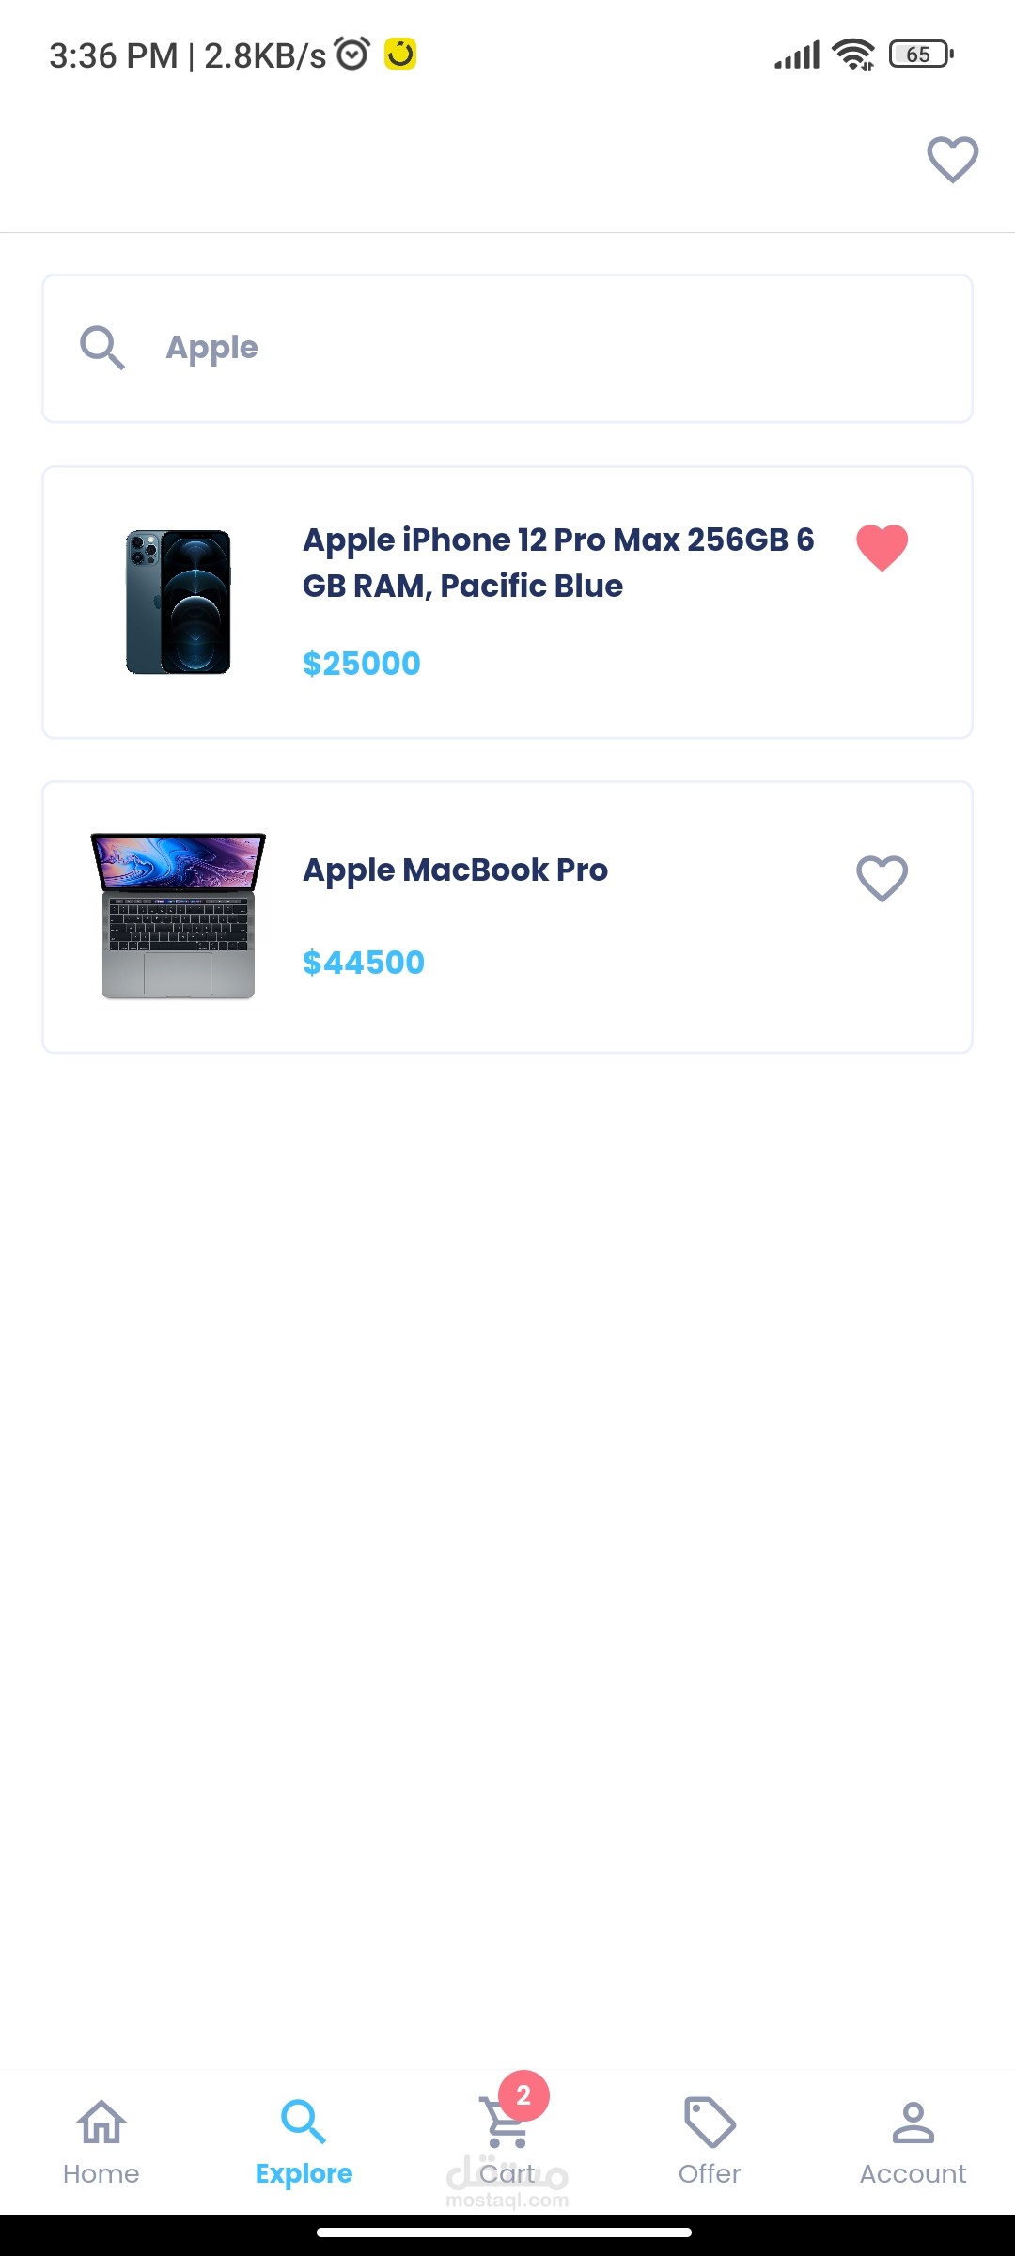Open the Cart icon in bottom navigation

tap(503, 2123)
